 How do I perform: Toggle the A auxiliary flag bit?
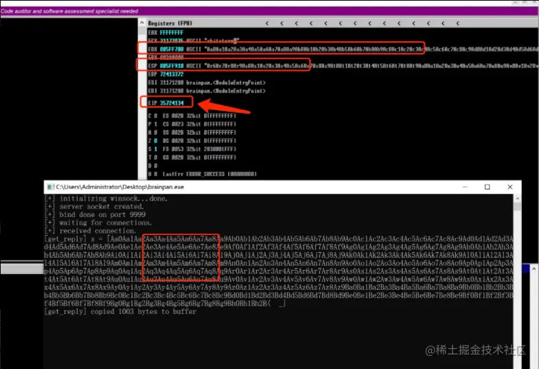pyautogui.click(x=155, y=133)
